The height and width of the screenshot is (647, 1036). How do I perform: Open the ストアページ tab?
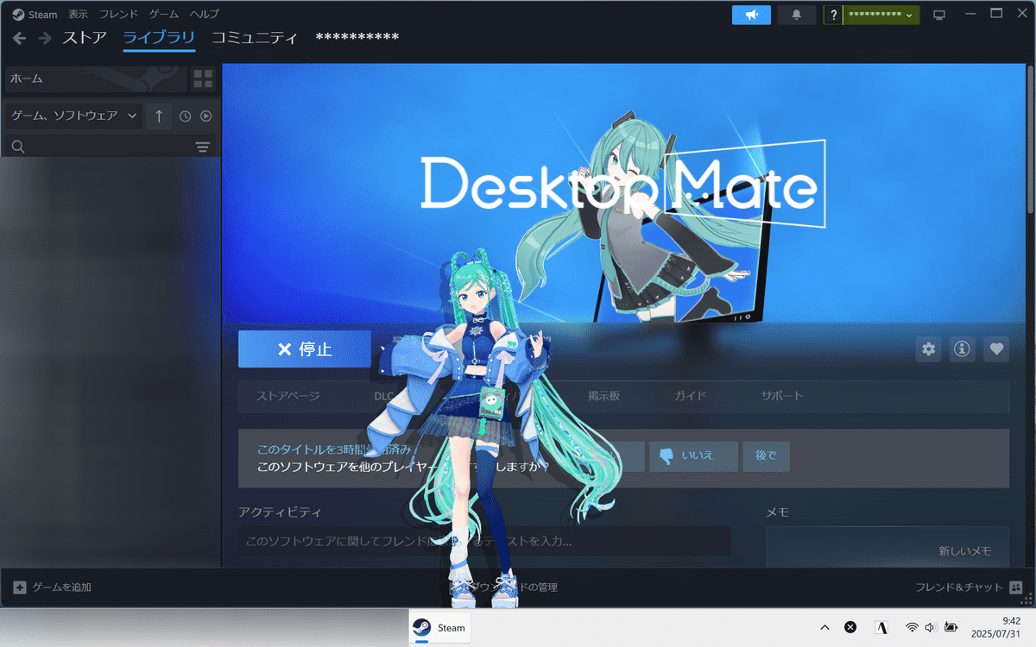coord(287,396)
